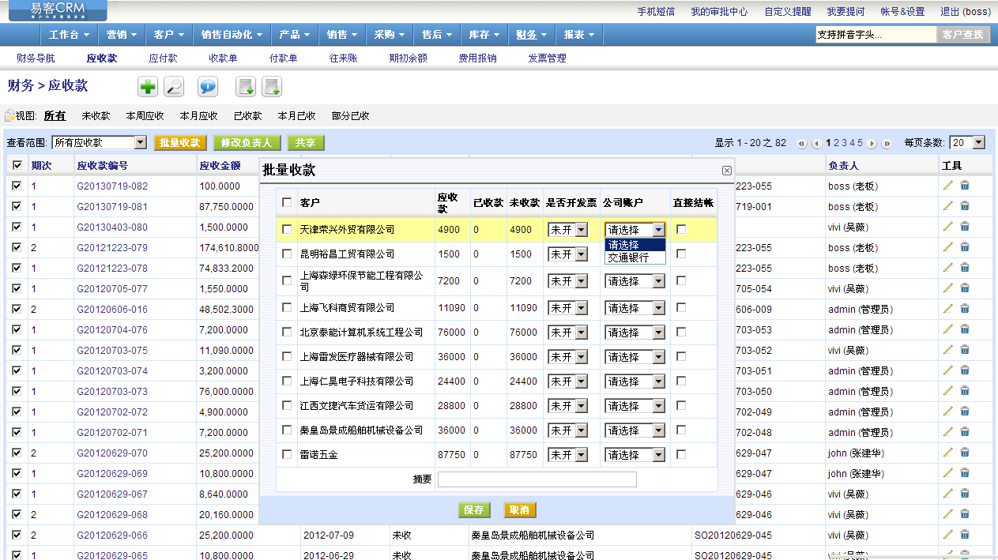Click trash delete icon for G20130719-081 row
The image size is (998, 560).
[965, 206]
